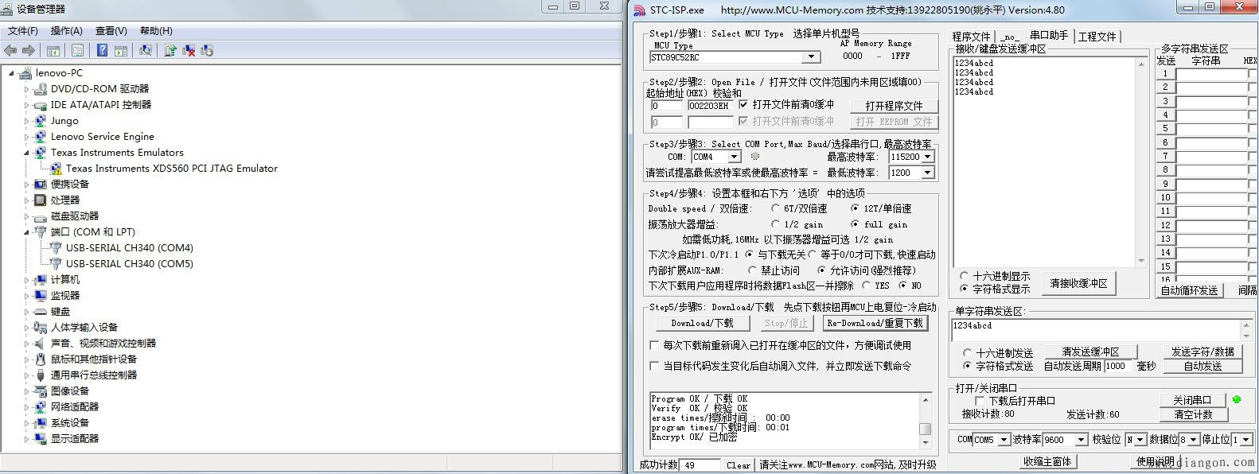The image size is (1259, 474).
Task: Click the XDS560 JTAG Emulator warning icon
Action: [x=56, y=169]
